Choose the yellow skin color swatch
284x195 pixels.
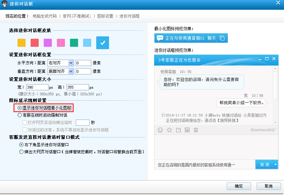(x=22, y=43)
